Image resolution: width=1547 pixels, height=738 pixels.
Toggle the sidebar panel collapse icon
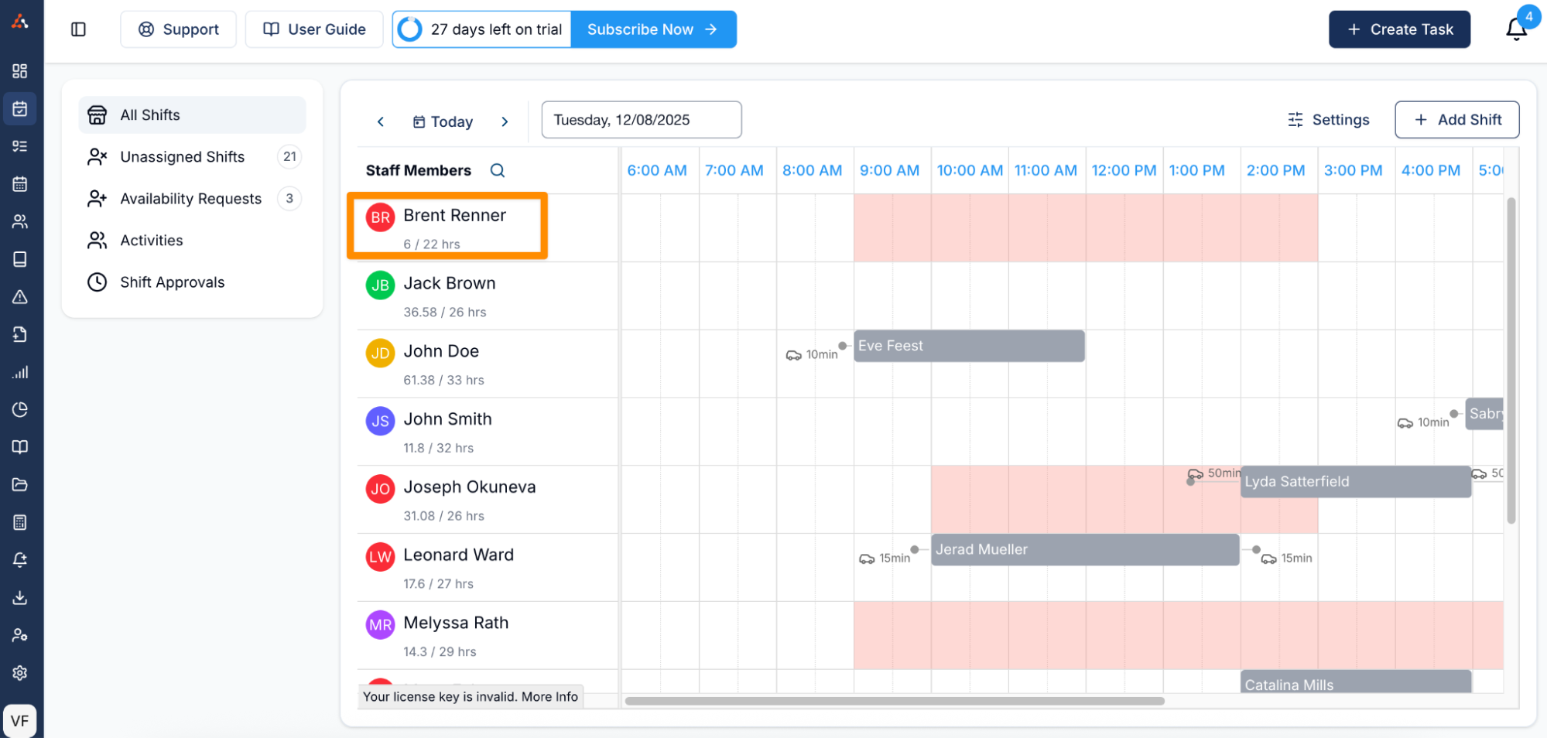coord(78,29)
